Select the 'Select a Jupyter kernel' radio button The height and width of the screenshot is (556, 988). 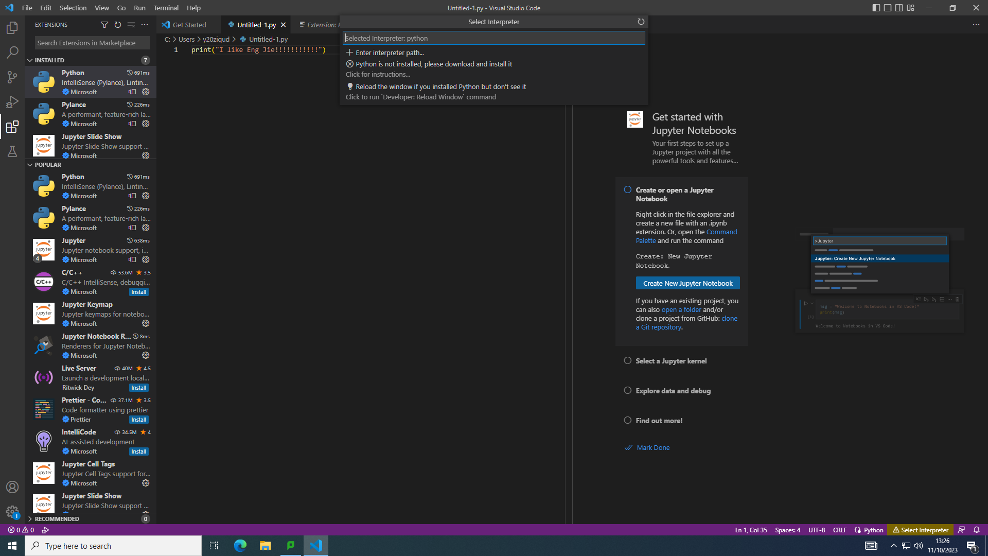627,361
